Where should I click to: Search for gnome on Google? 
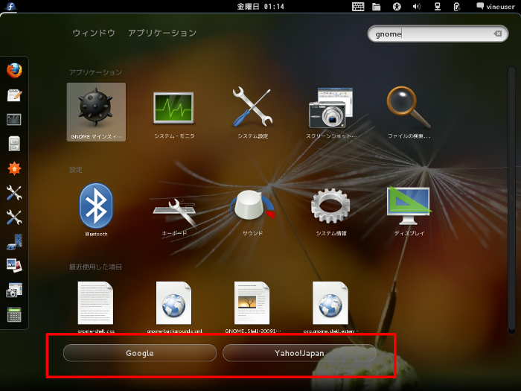[140, 353]
